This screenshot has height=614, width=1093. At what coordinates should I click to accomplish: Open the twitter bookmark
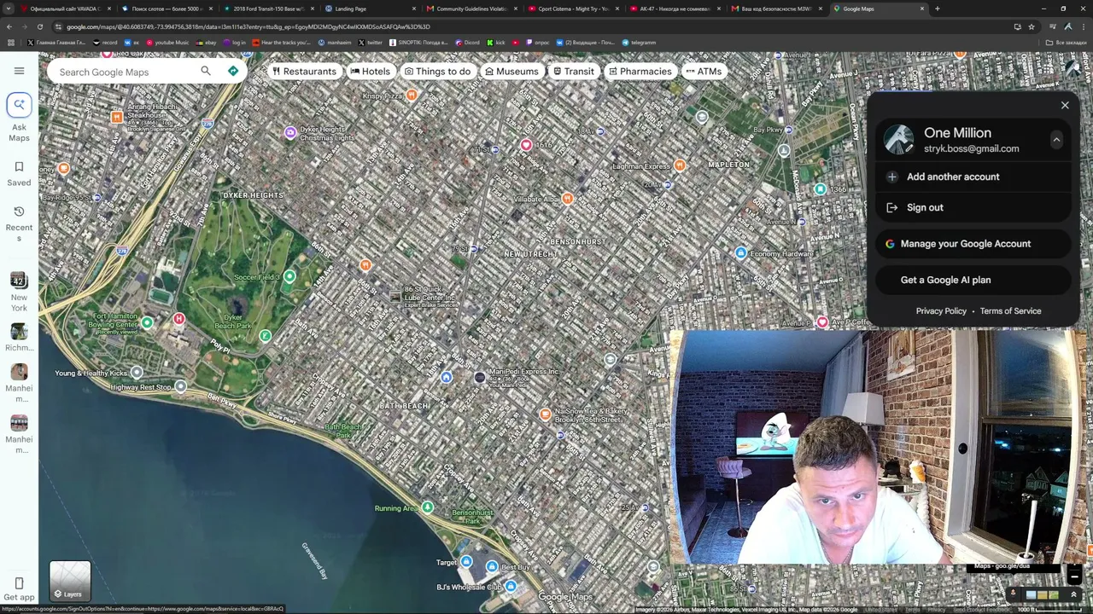[371, 43]
